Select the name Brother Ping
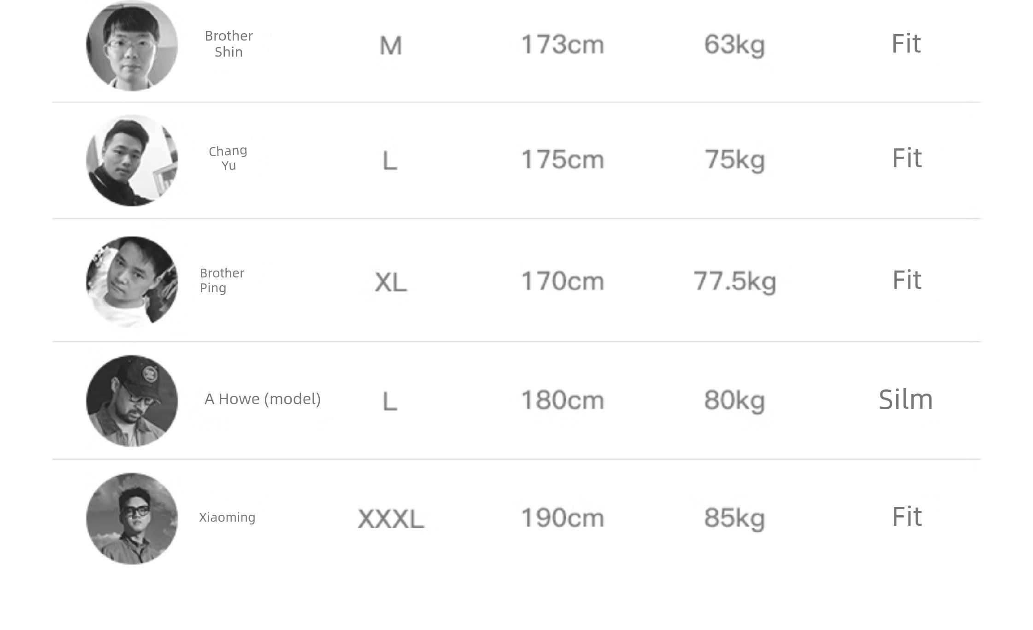Screen dimensions: 1033x630 [222, 280]
